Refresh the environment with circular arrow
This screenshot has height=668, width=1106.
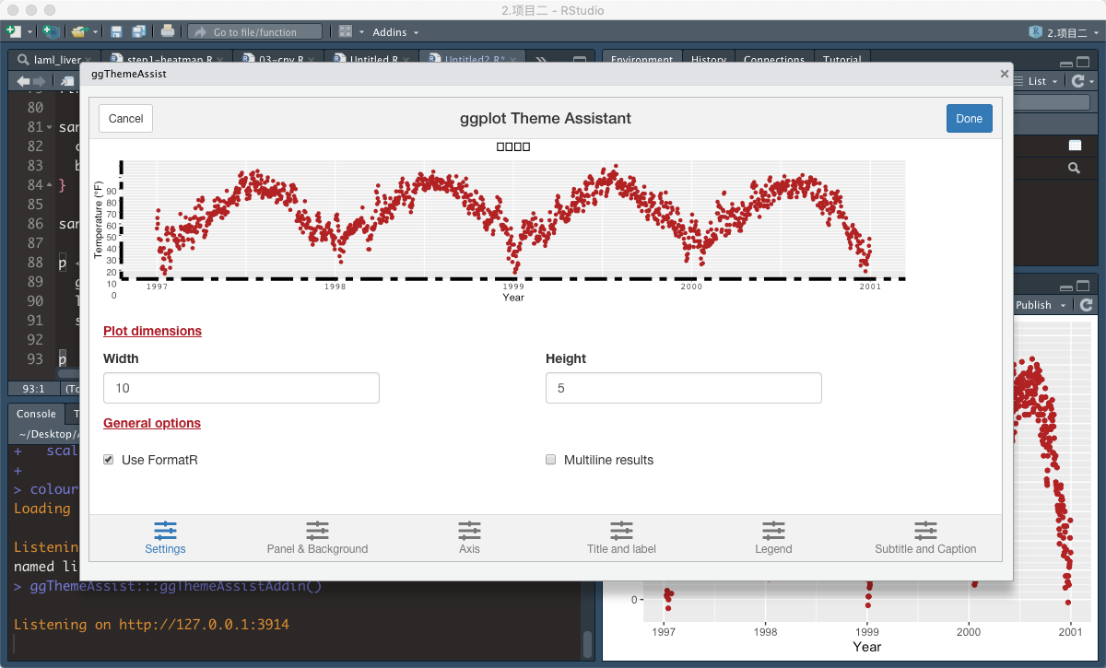1079,81
